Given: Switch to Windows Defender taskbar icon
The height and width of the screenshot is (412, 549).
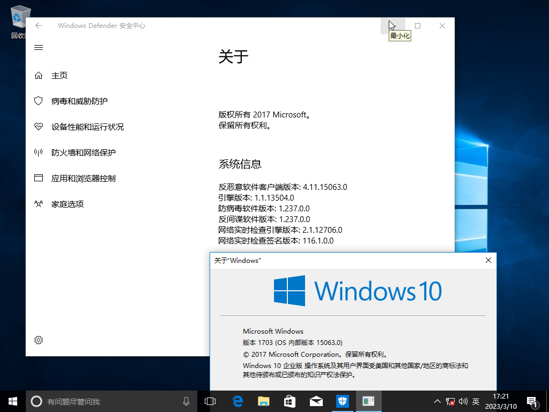Looking at the screenshot, I should pos(342,401).
